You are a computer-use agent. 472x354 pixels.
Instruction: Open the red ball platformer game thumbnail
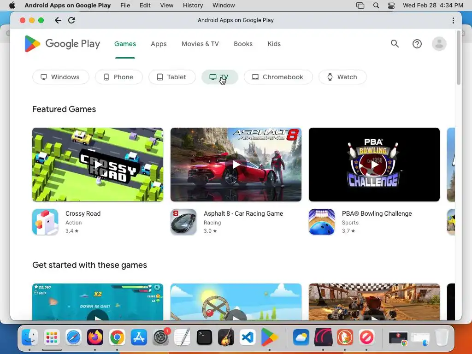pyautogui.click(x=236, y=302)
